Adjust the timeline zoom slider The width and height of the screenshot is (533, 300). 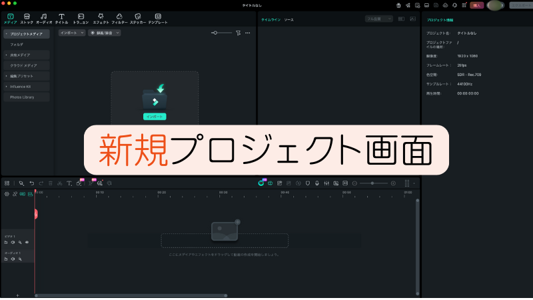point(374,183)
